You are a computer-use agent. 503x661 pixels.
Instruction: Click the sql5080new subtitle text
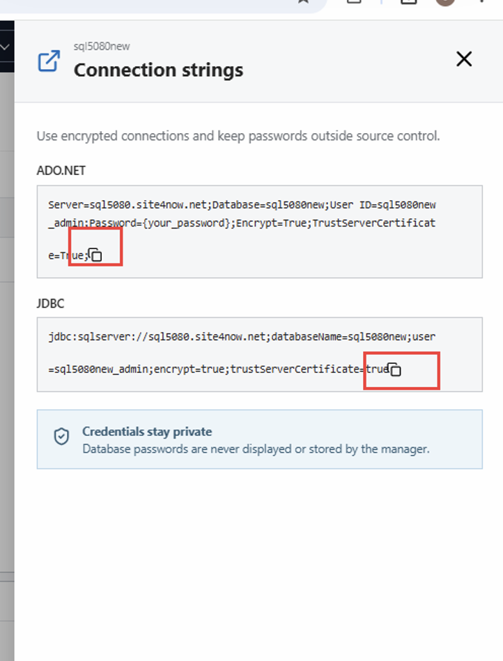coord(102,46)
